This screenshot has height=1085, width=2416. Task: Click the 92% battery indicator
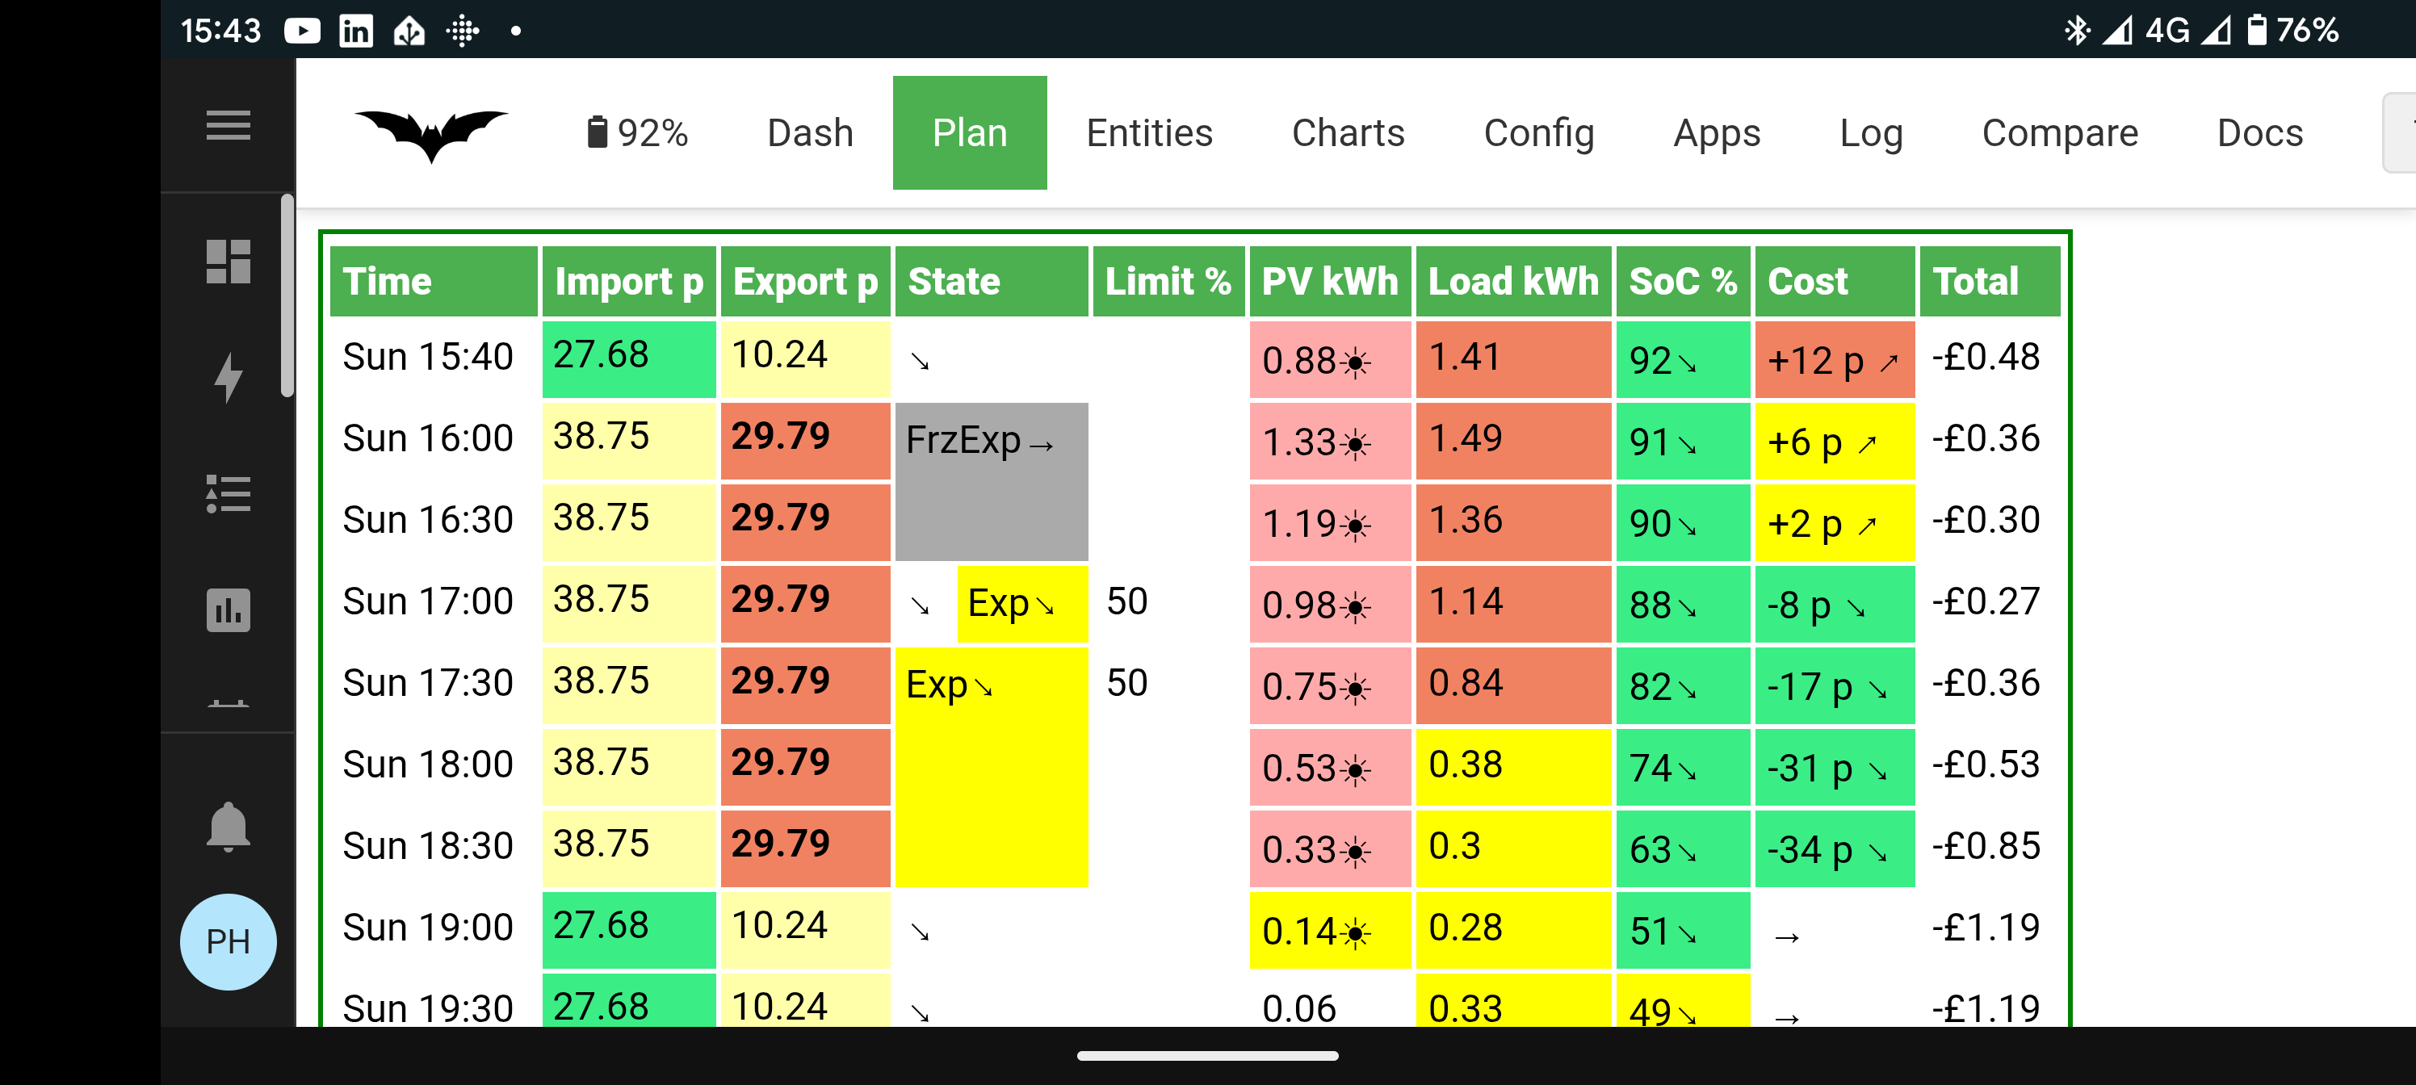[637, 133]
